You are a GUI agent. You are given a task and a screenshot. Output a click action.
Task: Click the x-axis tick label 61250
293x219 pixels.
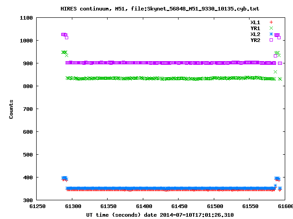[38, 206]
